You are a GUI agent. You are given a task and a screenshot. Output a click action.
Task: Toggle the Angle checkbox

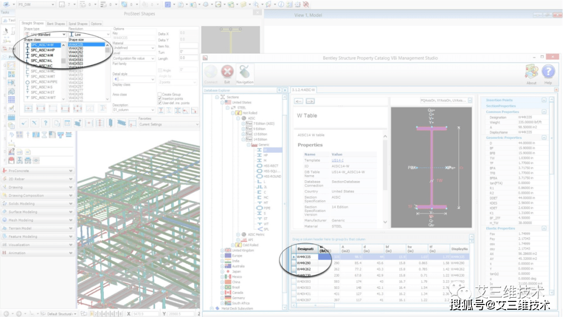click(160, 70)
